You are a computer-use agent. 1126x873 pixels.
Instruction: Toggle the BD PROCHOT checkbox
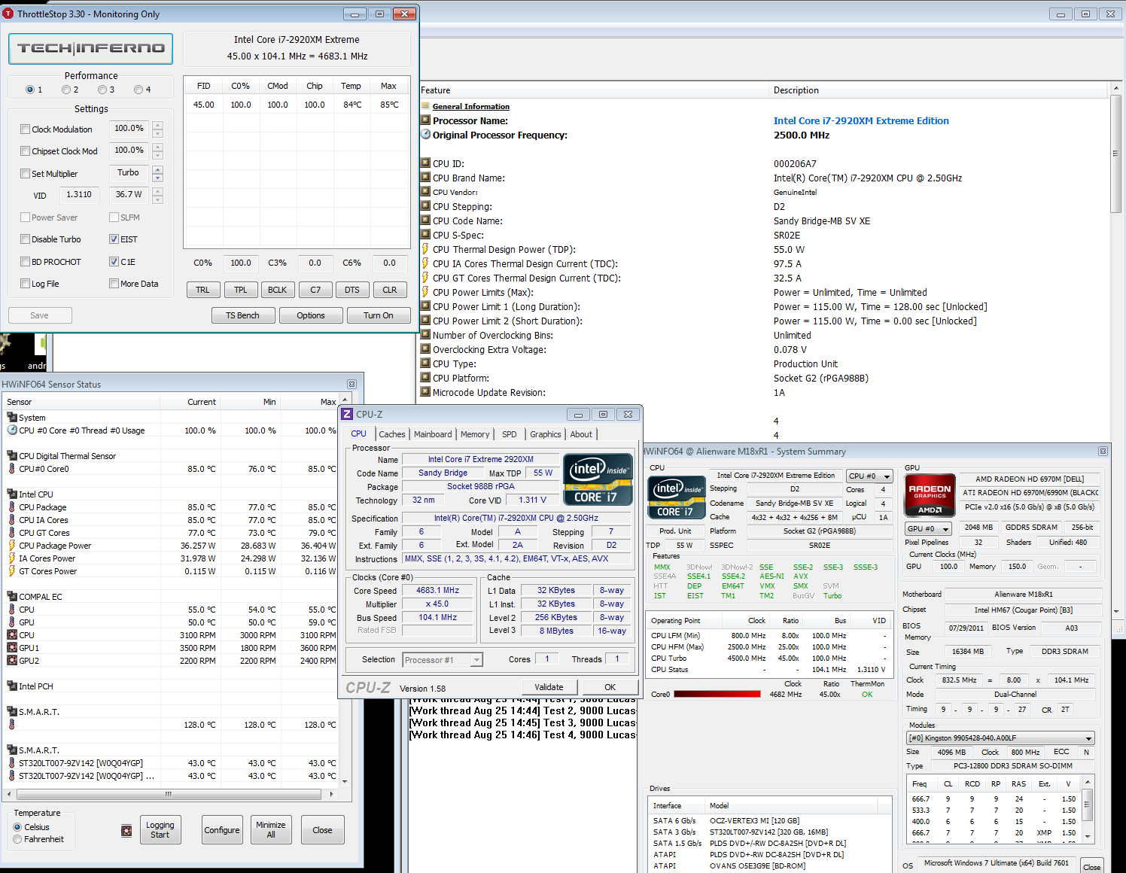click(26, 262)
